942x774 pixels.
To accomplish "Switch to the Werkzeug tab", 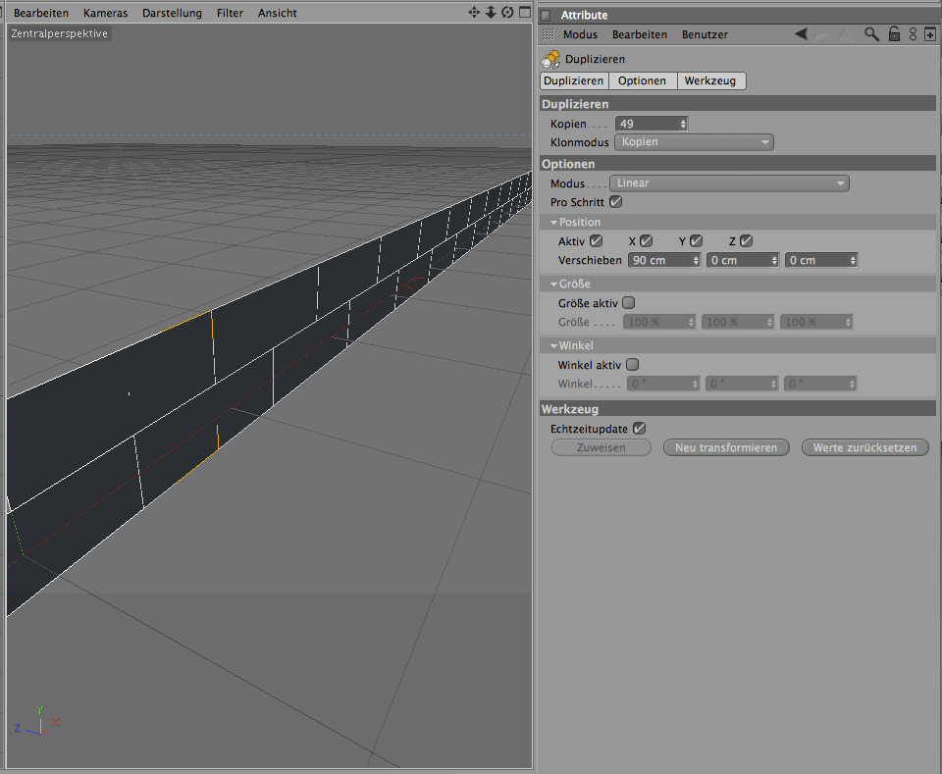I will (711, 81).
